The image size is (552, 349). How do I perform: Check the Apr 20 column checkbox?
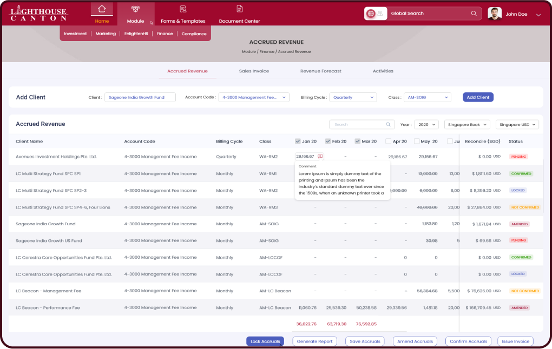coord(389,142)
